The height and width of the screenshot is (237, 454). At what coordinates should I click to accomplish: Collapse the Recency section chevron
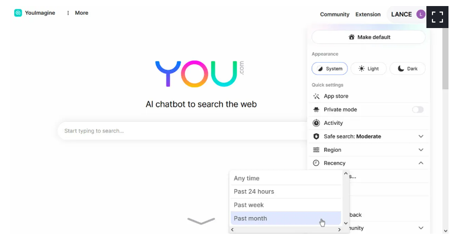click(x=421, y=163)
